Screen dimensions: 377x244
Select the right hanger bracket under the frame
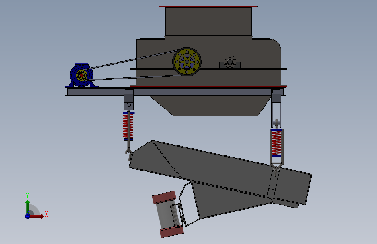click(276, 108)
